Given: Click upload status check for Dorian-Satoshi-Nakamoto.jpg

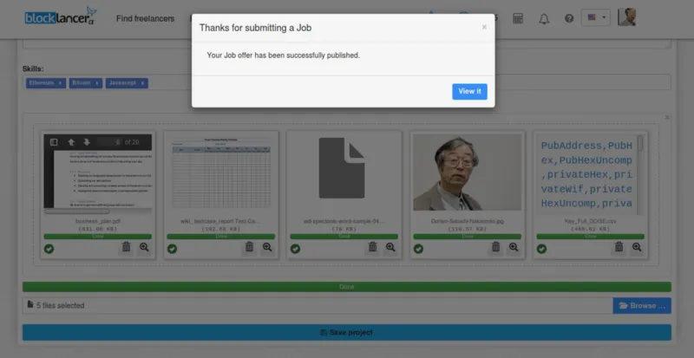Looking at the screenshot, I should click(418, 249).
